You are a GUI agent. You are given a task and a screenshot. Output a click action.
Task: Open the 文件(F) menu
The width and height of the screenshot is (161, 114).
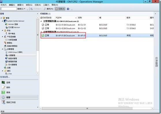(3, 5)
